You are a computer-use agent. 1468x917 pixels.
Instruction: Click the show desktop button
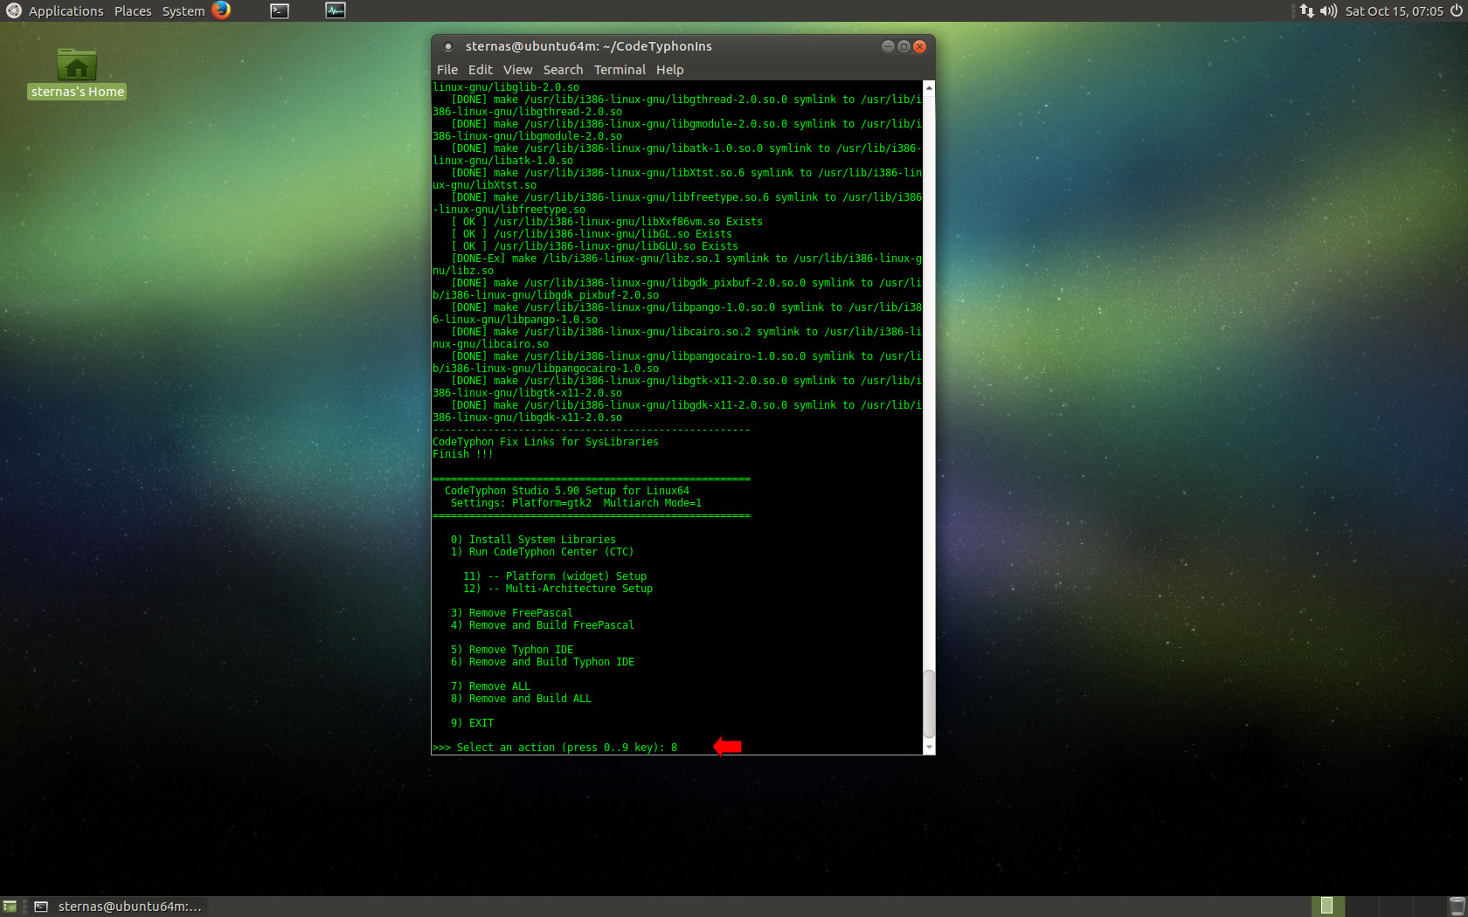tap(10, 907)
